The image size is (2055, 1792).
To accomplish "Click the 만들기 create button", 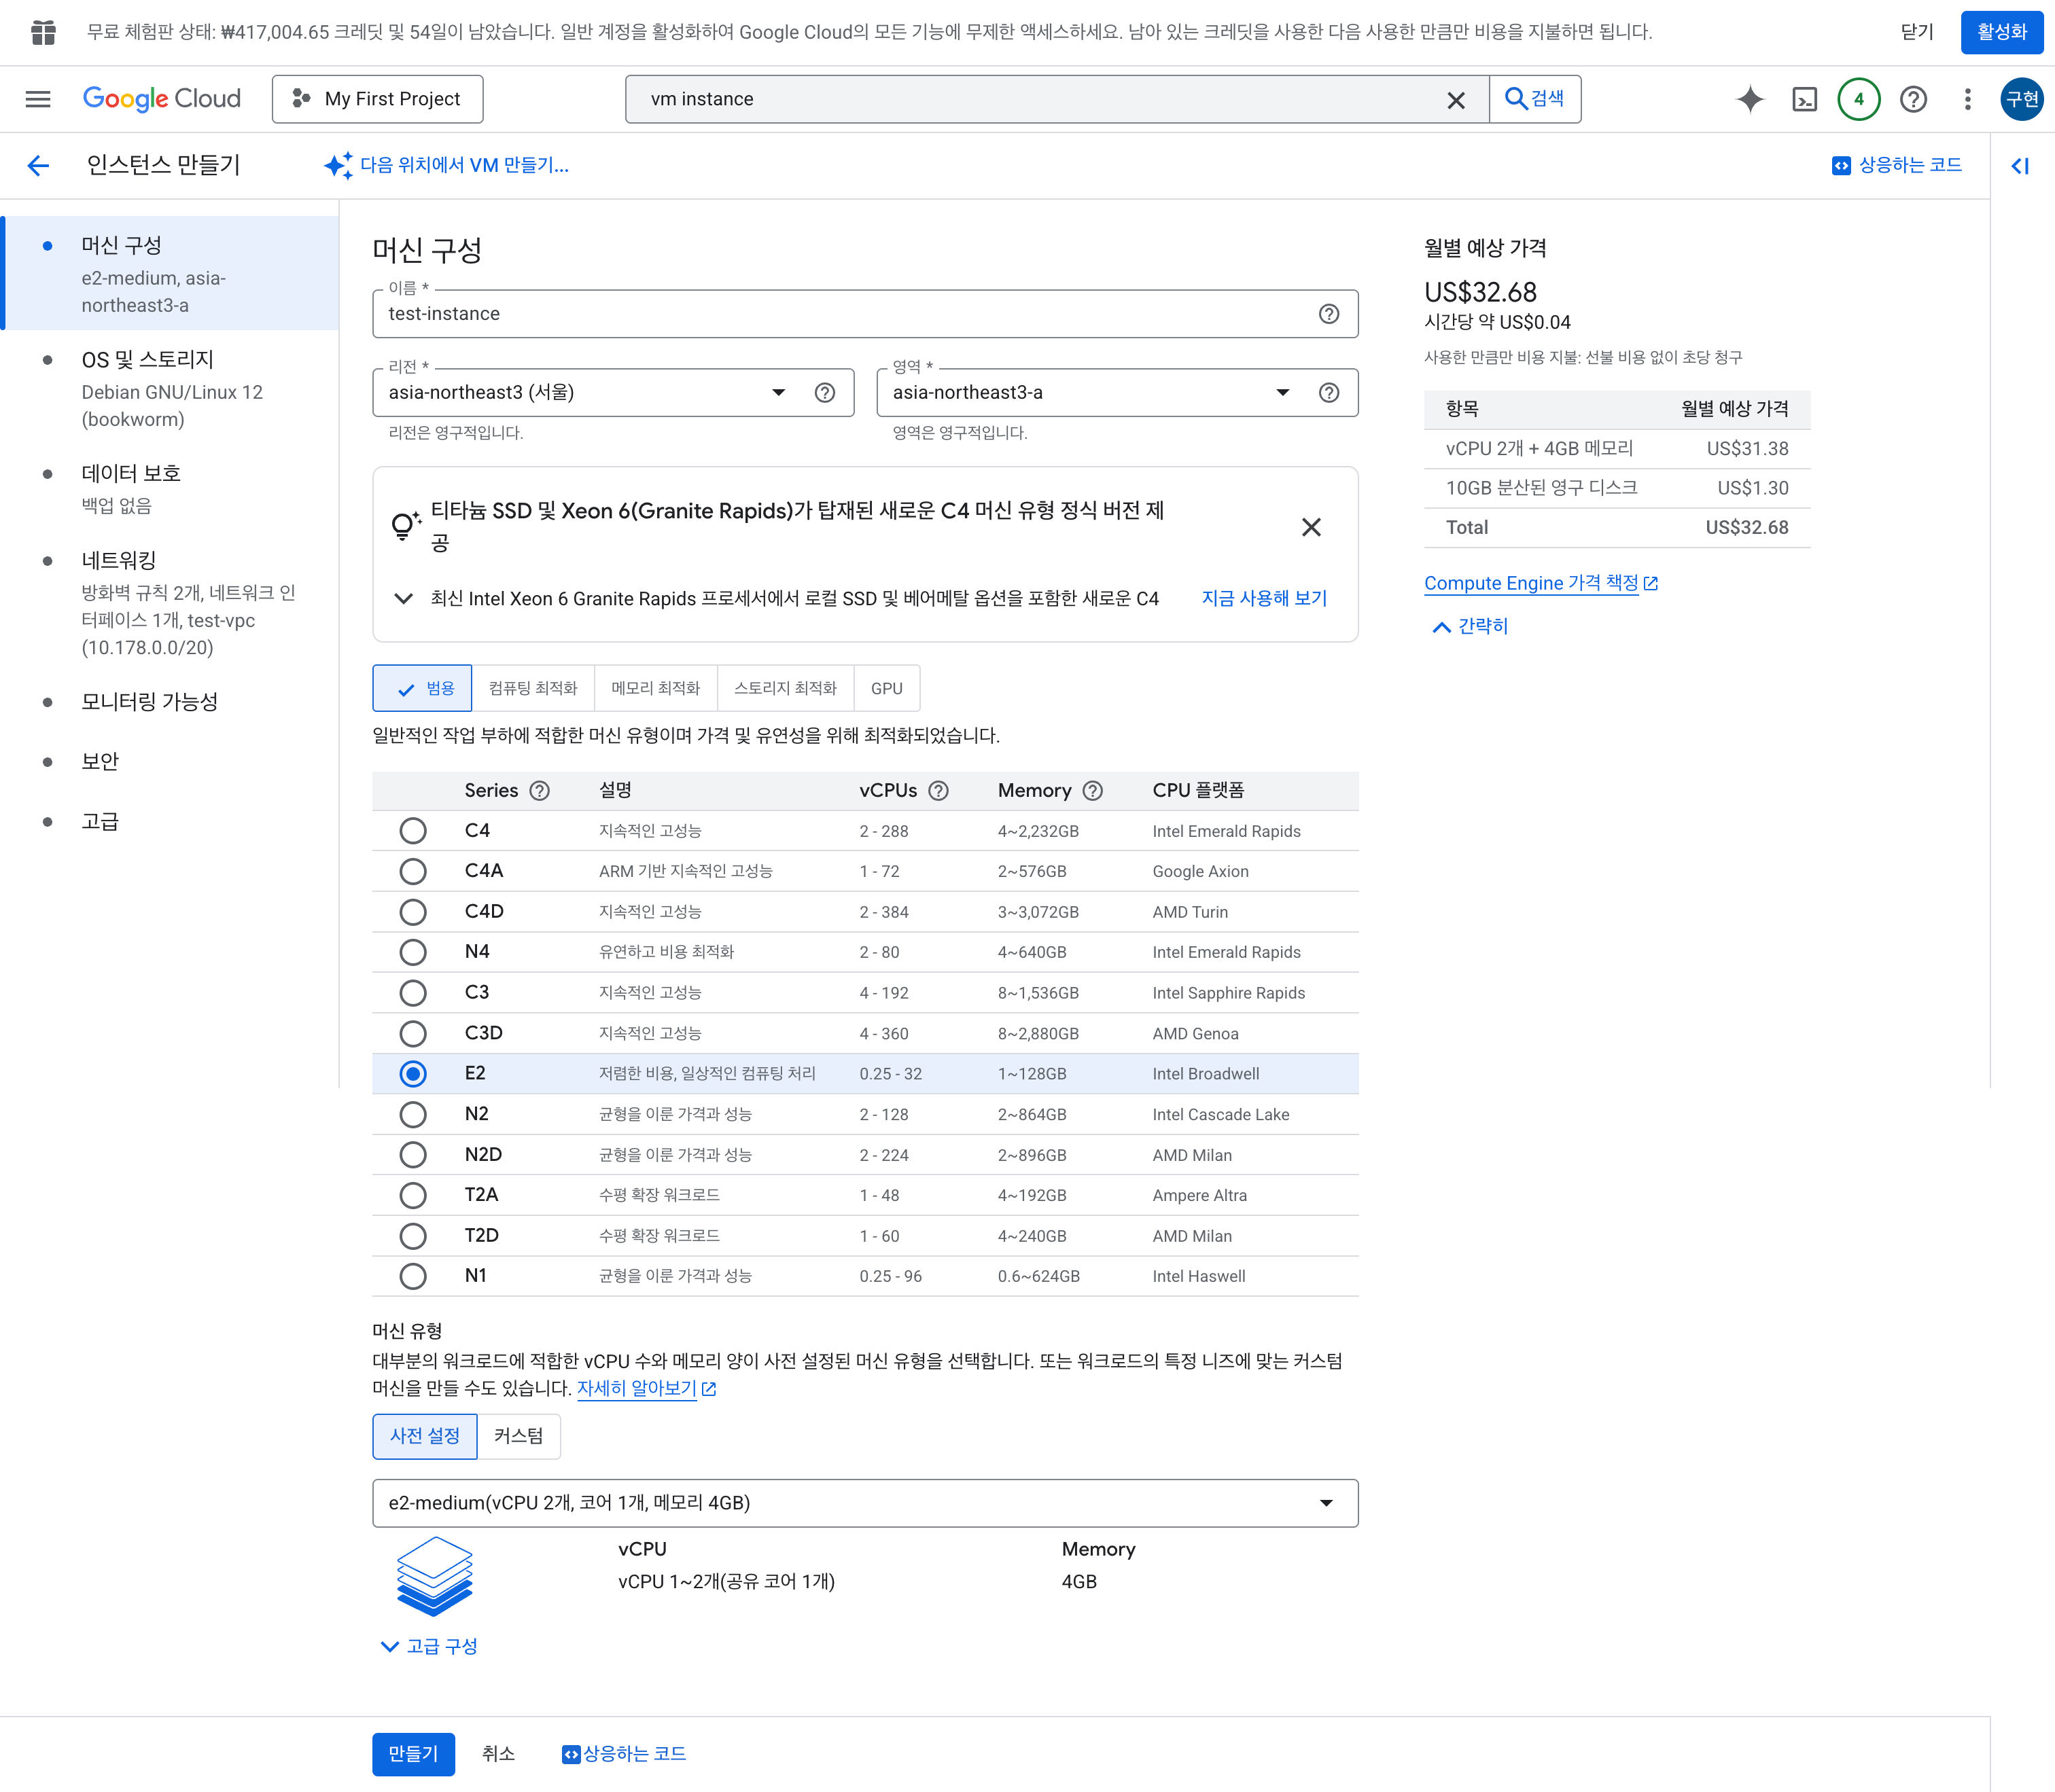I will [413, 1753].
